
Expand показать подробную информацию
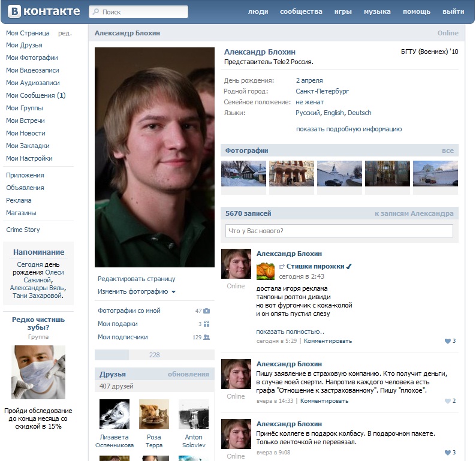(x=349, y=129)
